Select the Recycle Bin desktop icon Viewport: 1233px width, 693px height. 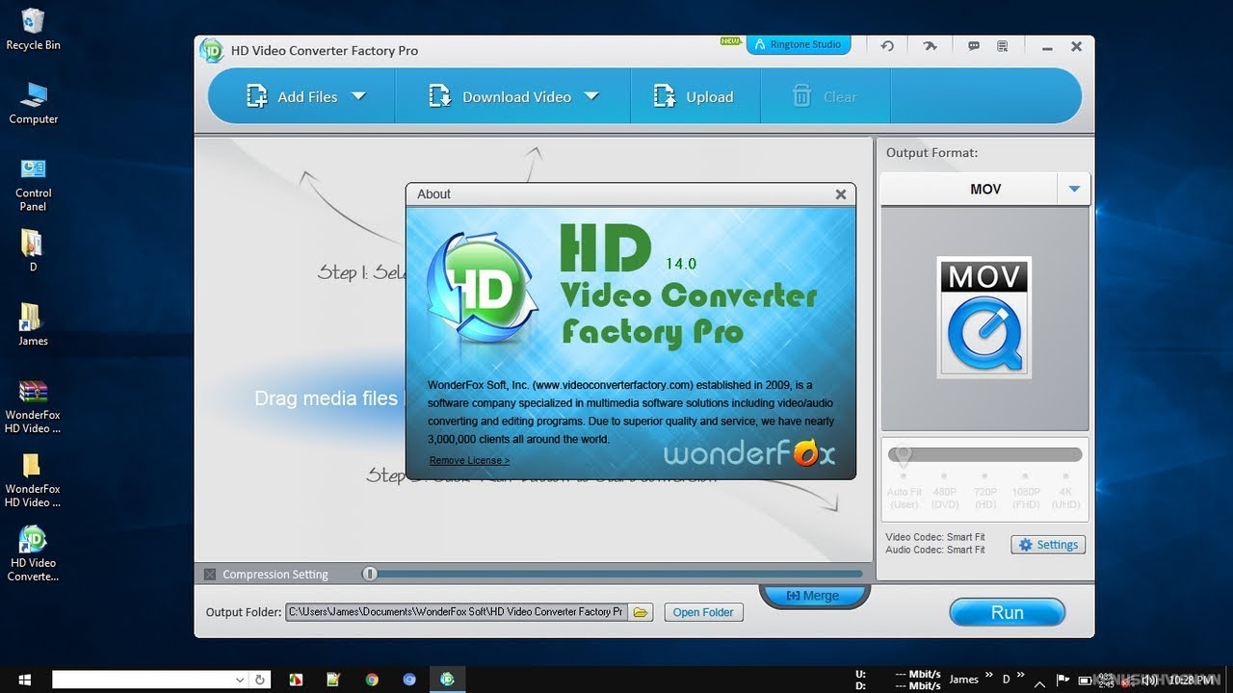click(33, 30)
